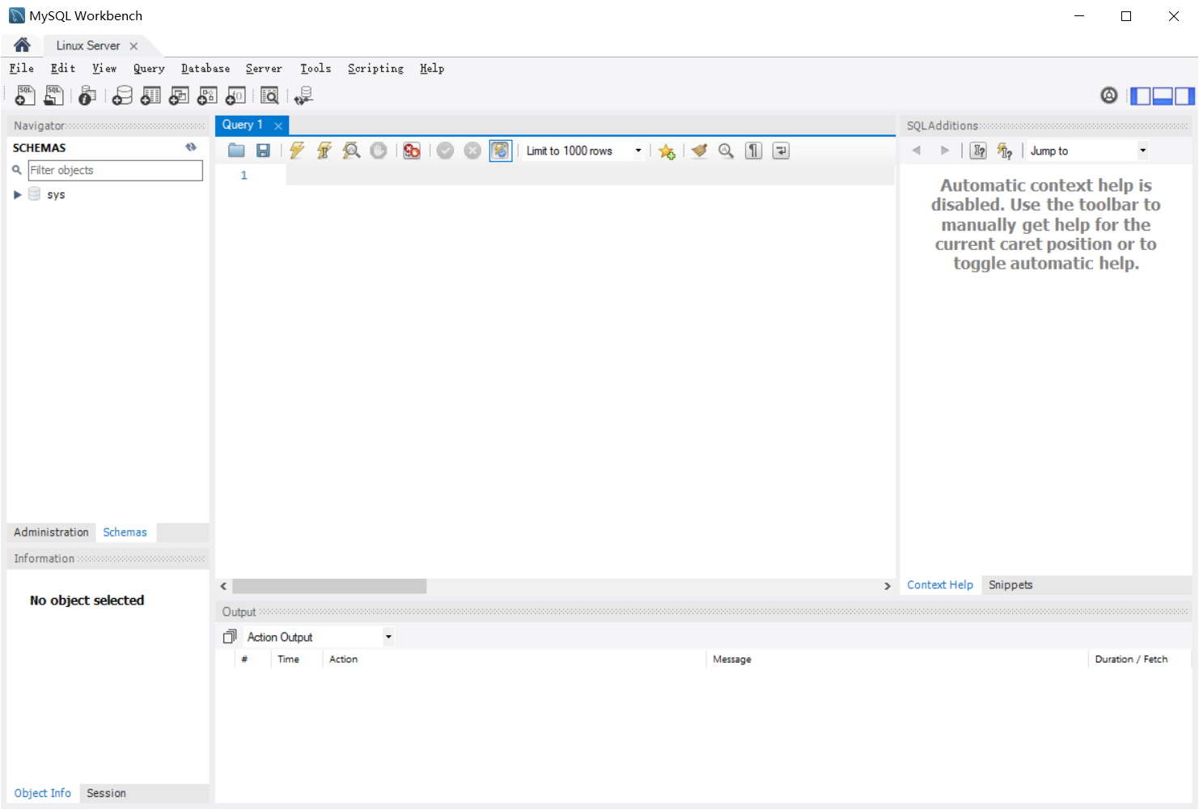Commit transaction checkmark icon
The height and width of the screenshot is (810, 1199).
[x=445, y=151]
